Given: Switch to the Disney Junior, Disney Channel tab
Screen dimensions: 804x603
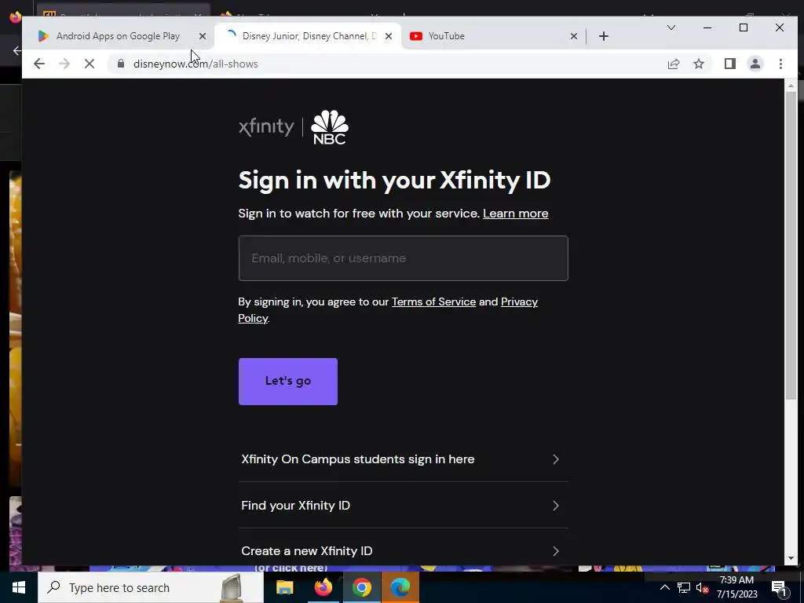Looking at the screenshot, I should click(308, 36).
